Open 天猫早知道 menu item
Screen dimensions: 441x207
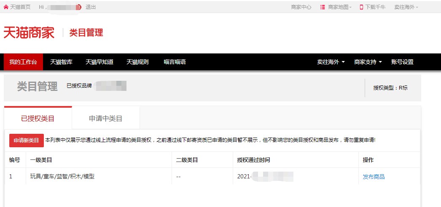coord(99,62)
